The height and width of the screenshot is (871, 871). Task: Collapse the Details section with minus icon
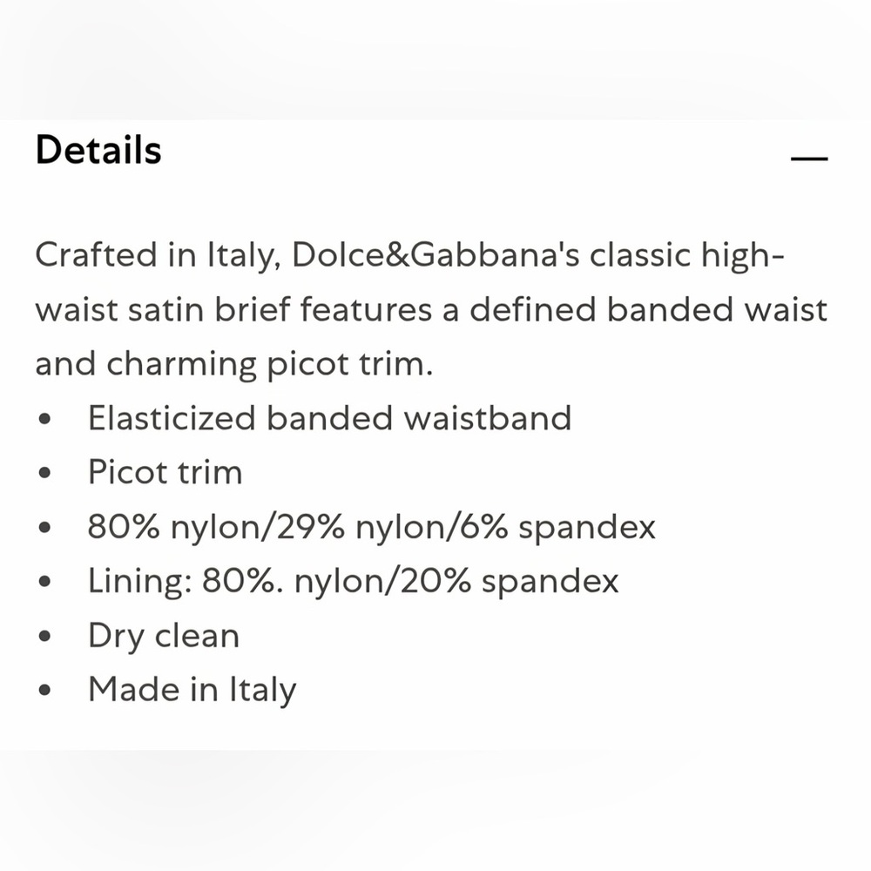(808, 159)
